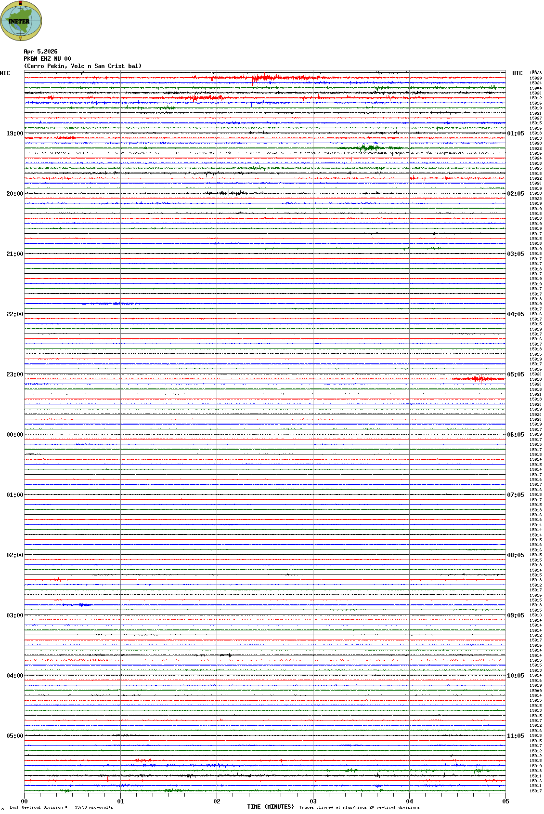Click the UTC time header
This screenshot has height=814, width=544.
[x=517, y=73]
